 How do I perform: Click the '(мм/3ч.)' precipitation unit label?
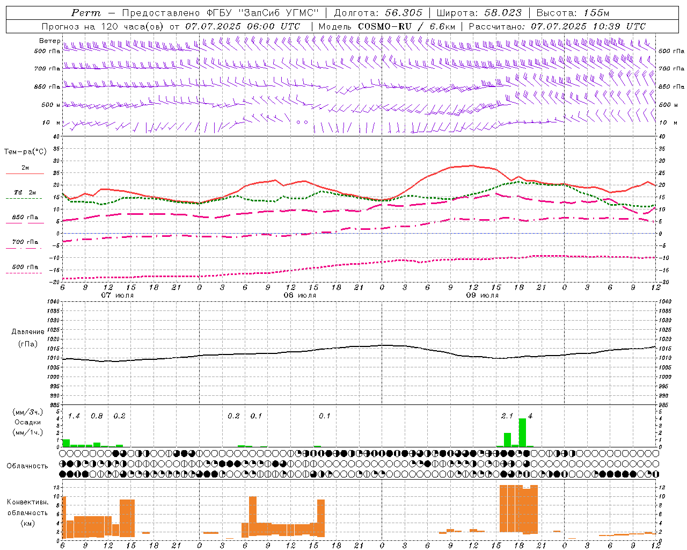coord(27,412)
